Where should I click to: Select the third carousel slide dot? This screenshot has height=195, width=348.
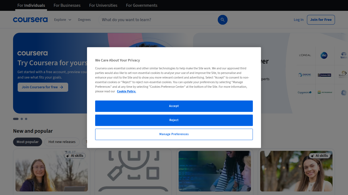(x=26, y=119)
